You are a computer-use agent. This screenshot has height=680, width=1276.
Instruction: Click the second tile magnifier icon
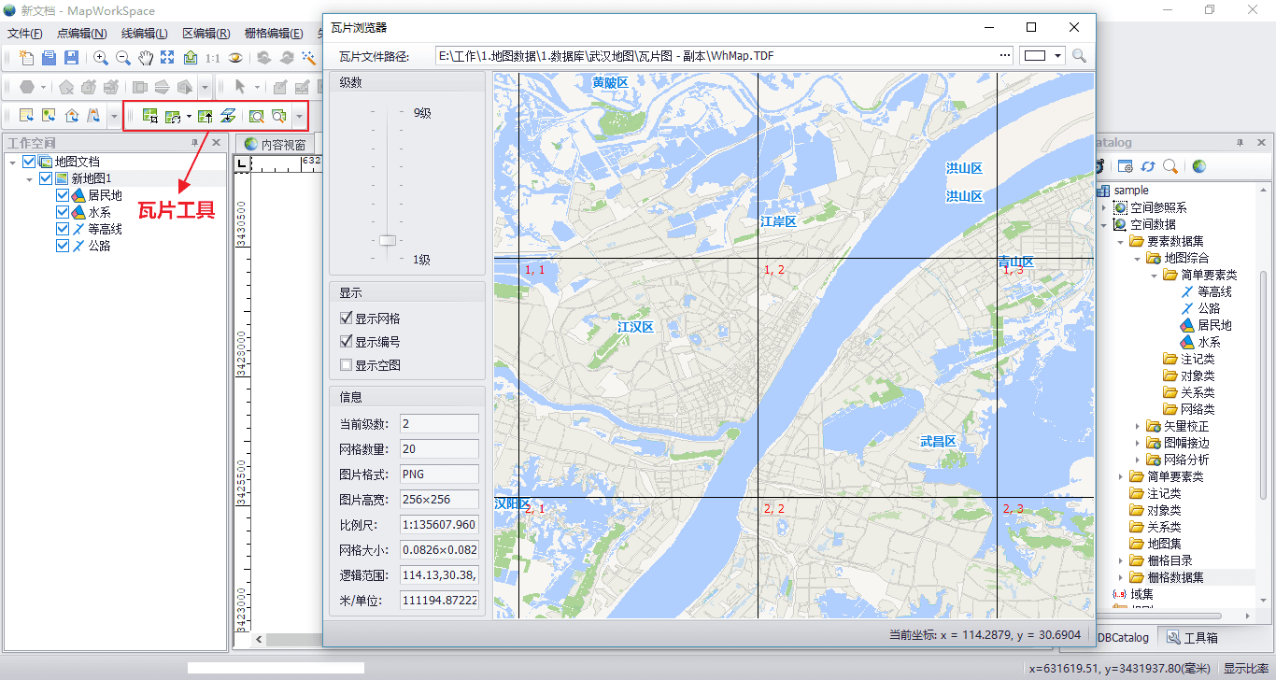pyautogui.click(x=278, y=116)
